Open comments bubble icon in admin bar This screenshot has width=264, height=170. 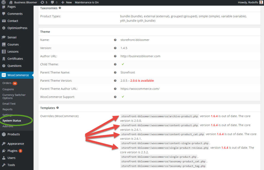(52, 2)
